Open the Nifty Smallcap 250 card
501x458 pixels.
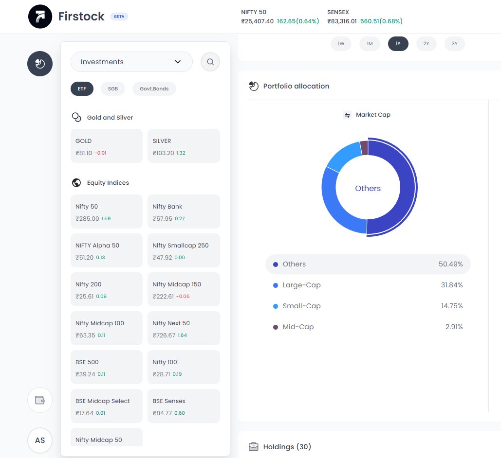(184, 250)
